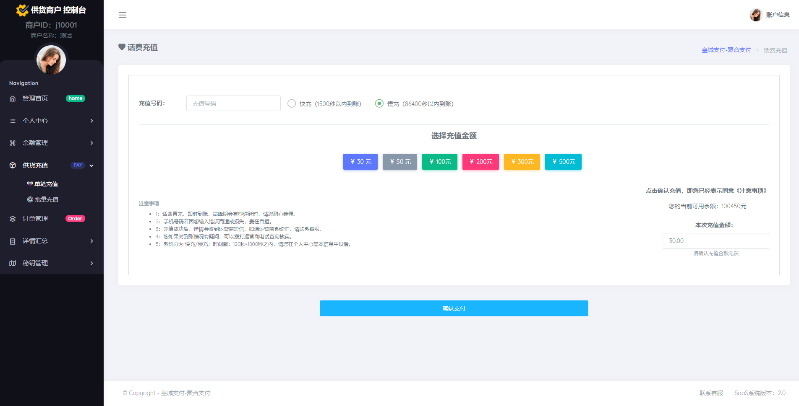Select the 供货充值 PAY icon

point(13,165)
